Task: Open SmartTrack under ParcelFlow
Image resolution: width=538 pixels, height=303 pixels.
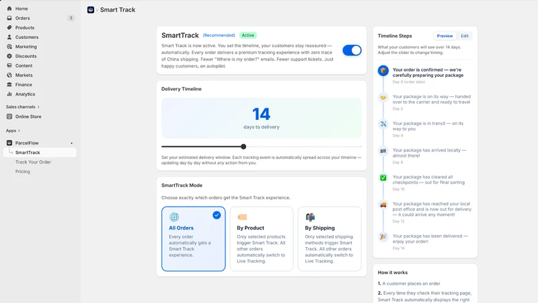Action: tap(40, 153)
